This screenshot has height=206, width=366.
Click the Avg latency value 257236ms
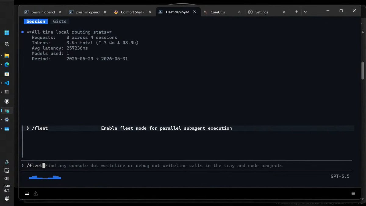pyautogui.click(x=77, y=48)
